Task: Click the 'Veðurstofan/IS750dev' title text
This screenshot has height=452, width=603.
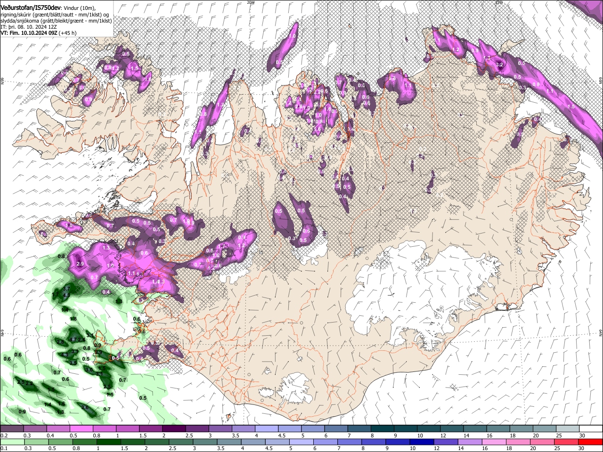Action: 31,8
